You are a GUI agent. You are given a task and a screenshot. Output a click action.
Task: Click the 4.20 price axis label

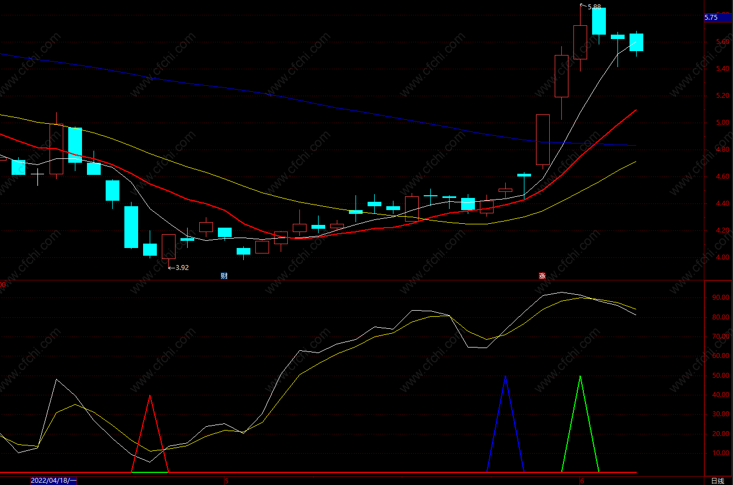[722, 230]
